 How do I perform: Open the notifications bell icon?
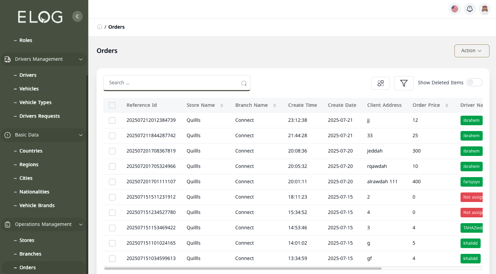click(x=470, y=9)
